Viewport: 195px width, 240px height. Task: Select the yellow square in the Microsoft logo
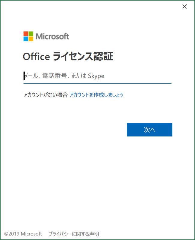[x=31, y=38]
